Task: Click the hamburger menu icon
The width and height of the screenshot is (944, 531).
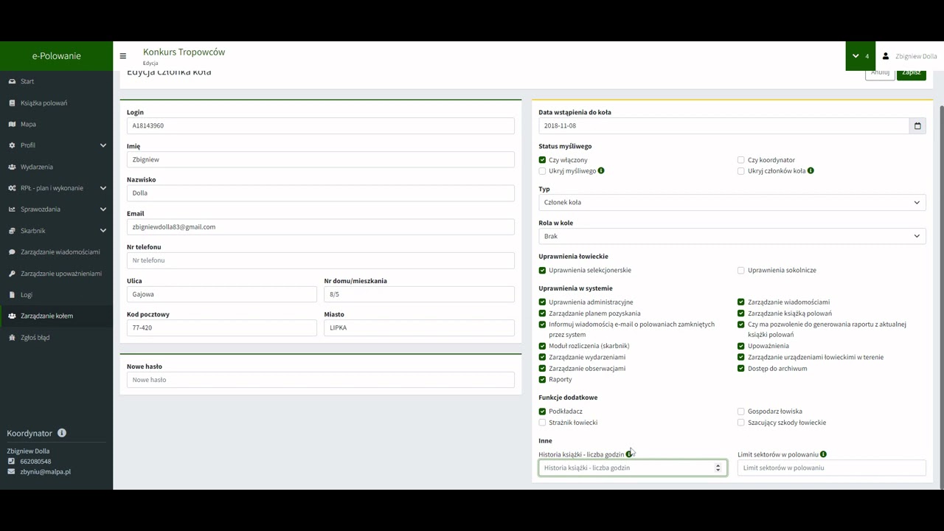Action: [x=123, y=56]
